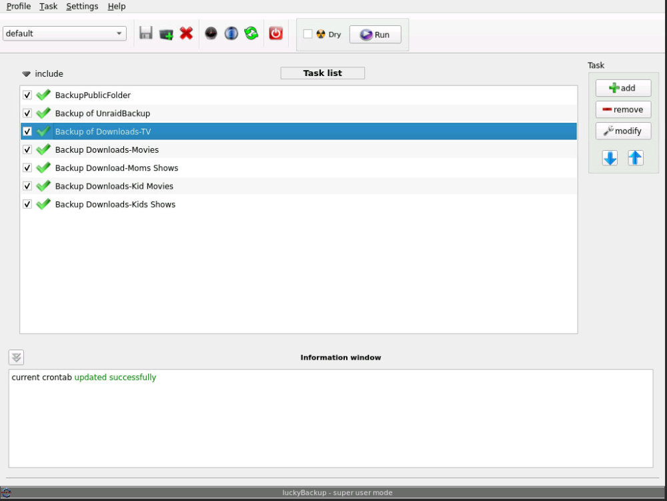Click the Information window heading
This screenshot has height=501, width=667.
pyautogui.click(x=341, y=358)
